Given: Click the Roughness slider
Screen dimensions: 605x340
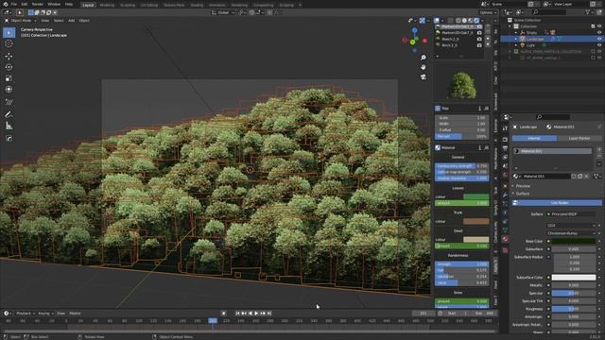Looking at the screenshot, I should (574, 309).
